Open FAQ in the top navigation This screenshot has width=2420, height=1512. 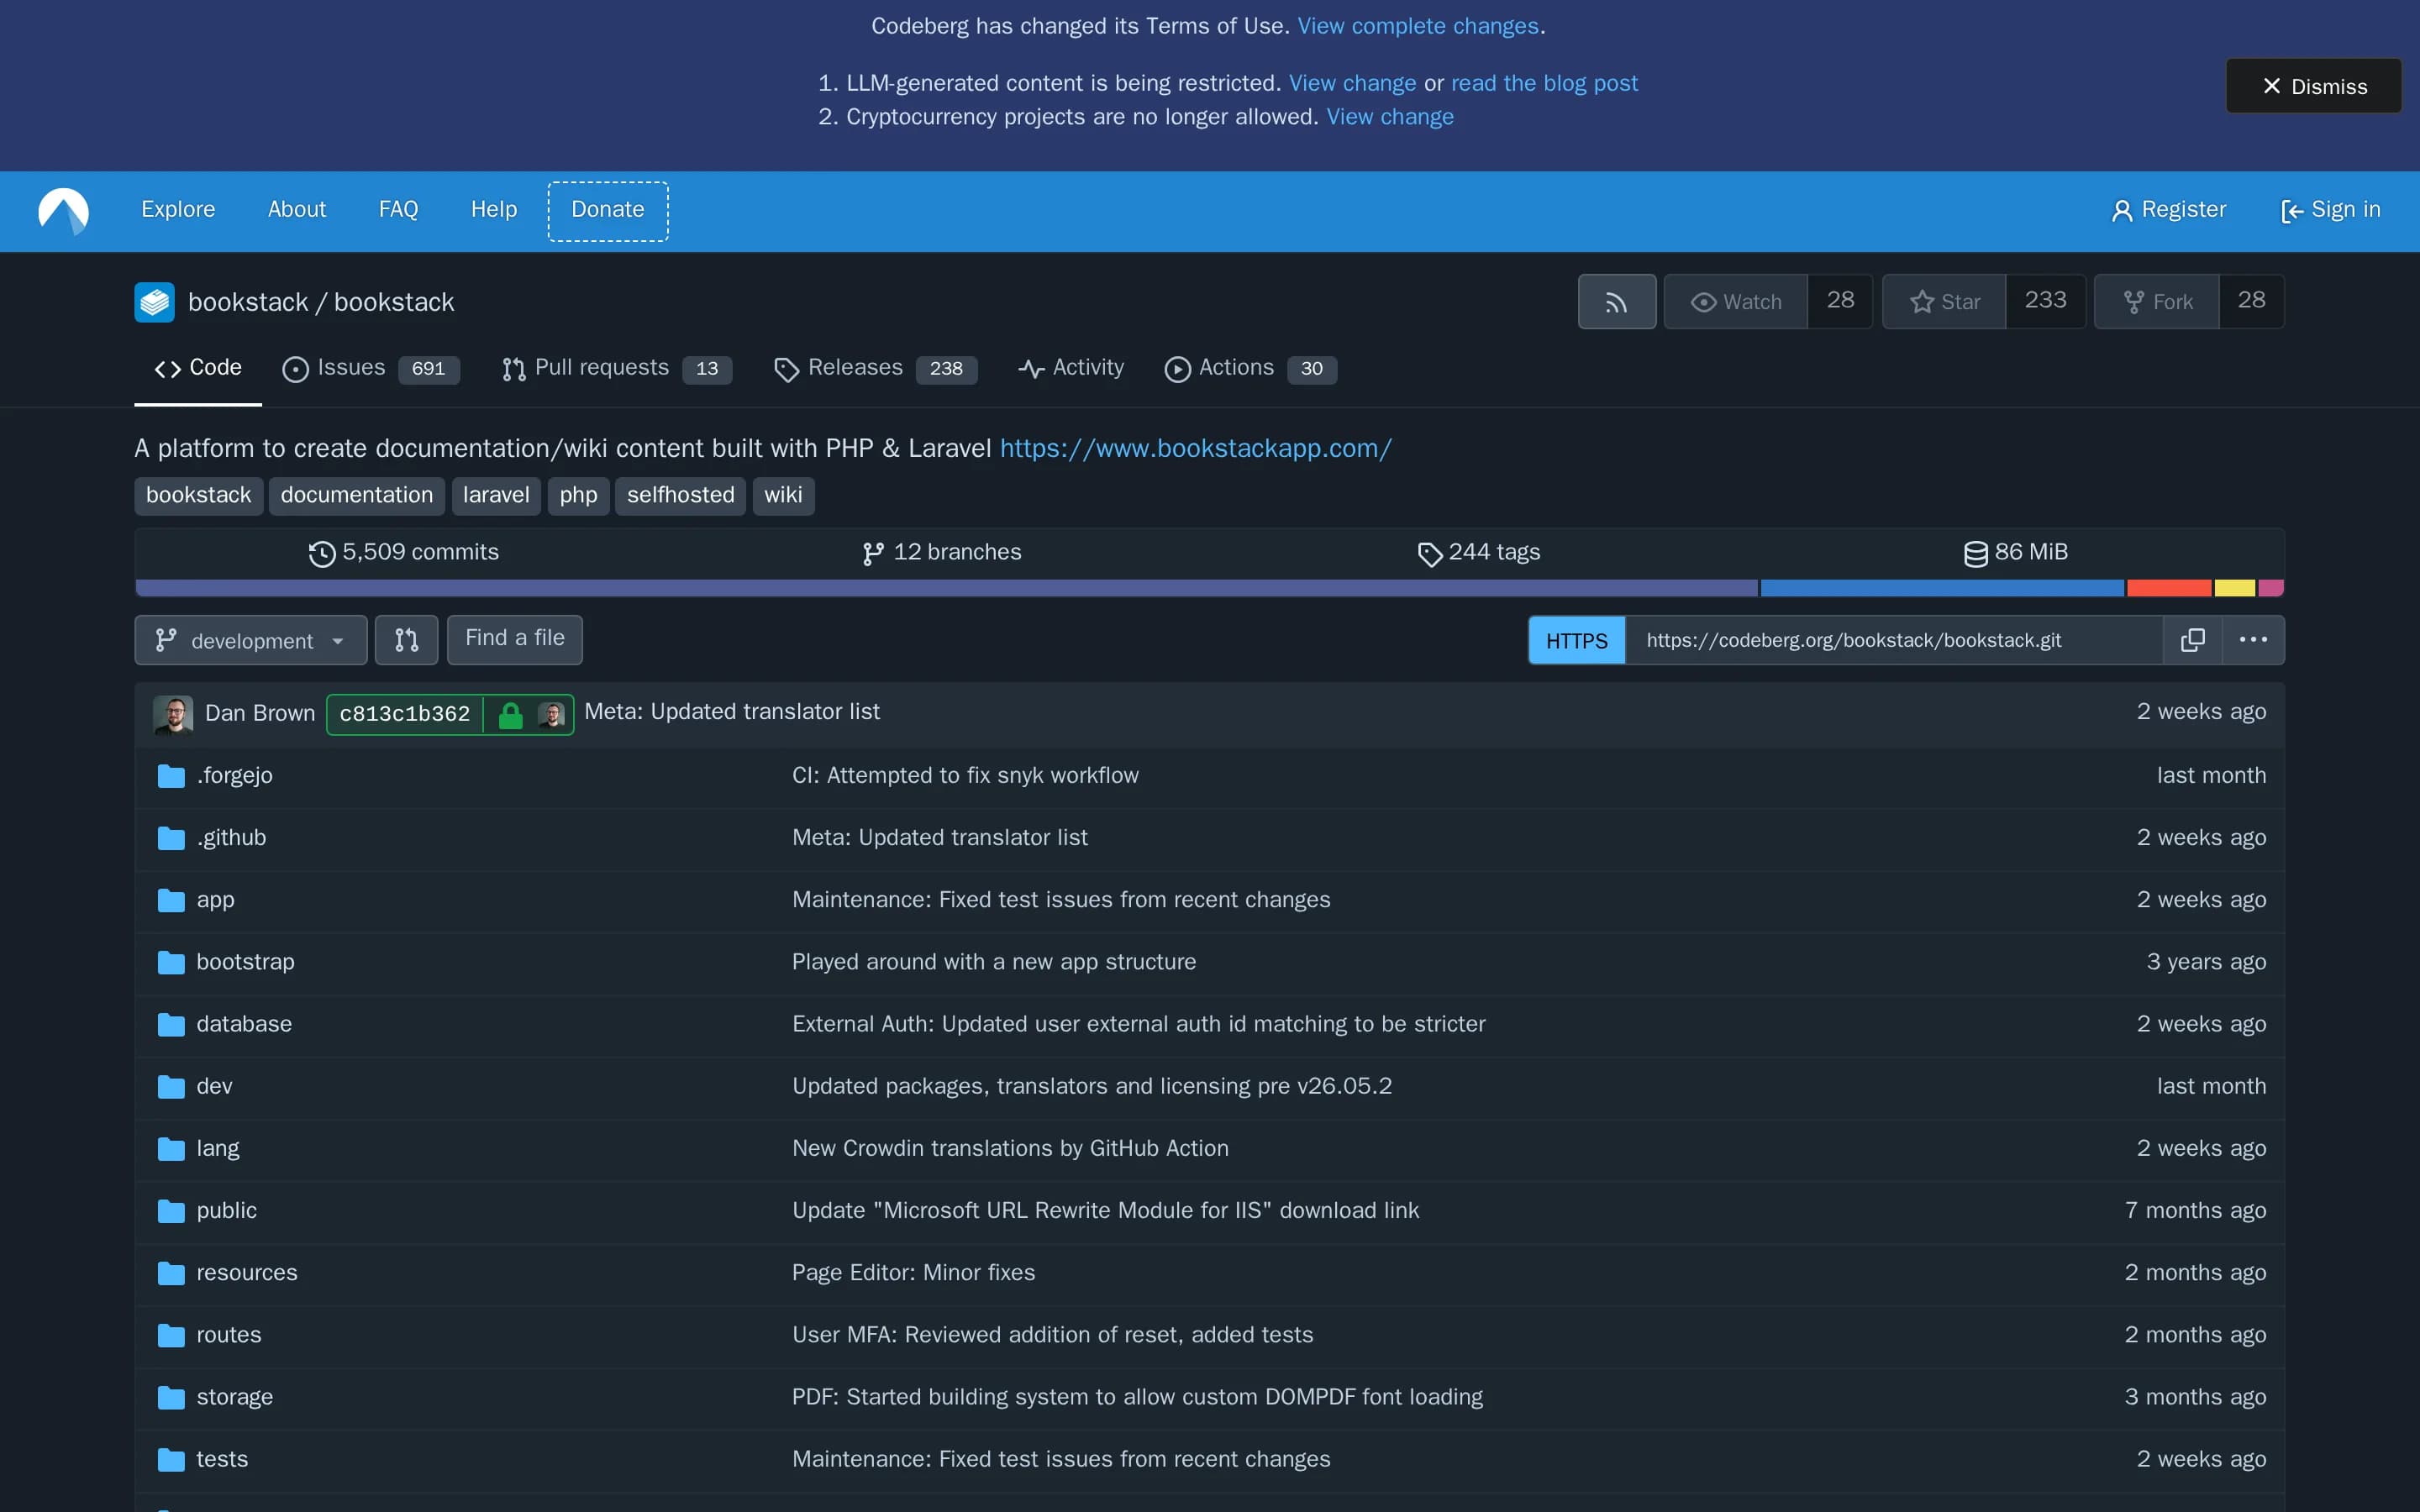point(398,210)
